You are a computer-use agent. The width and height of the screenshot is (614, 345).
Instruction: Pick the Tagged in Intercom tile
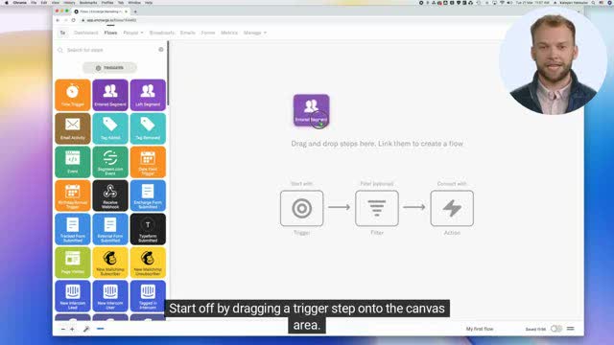coord(148,296)
